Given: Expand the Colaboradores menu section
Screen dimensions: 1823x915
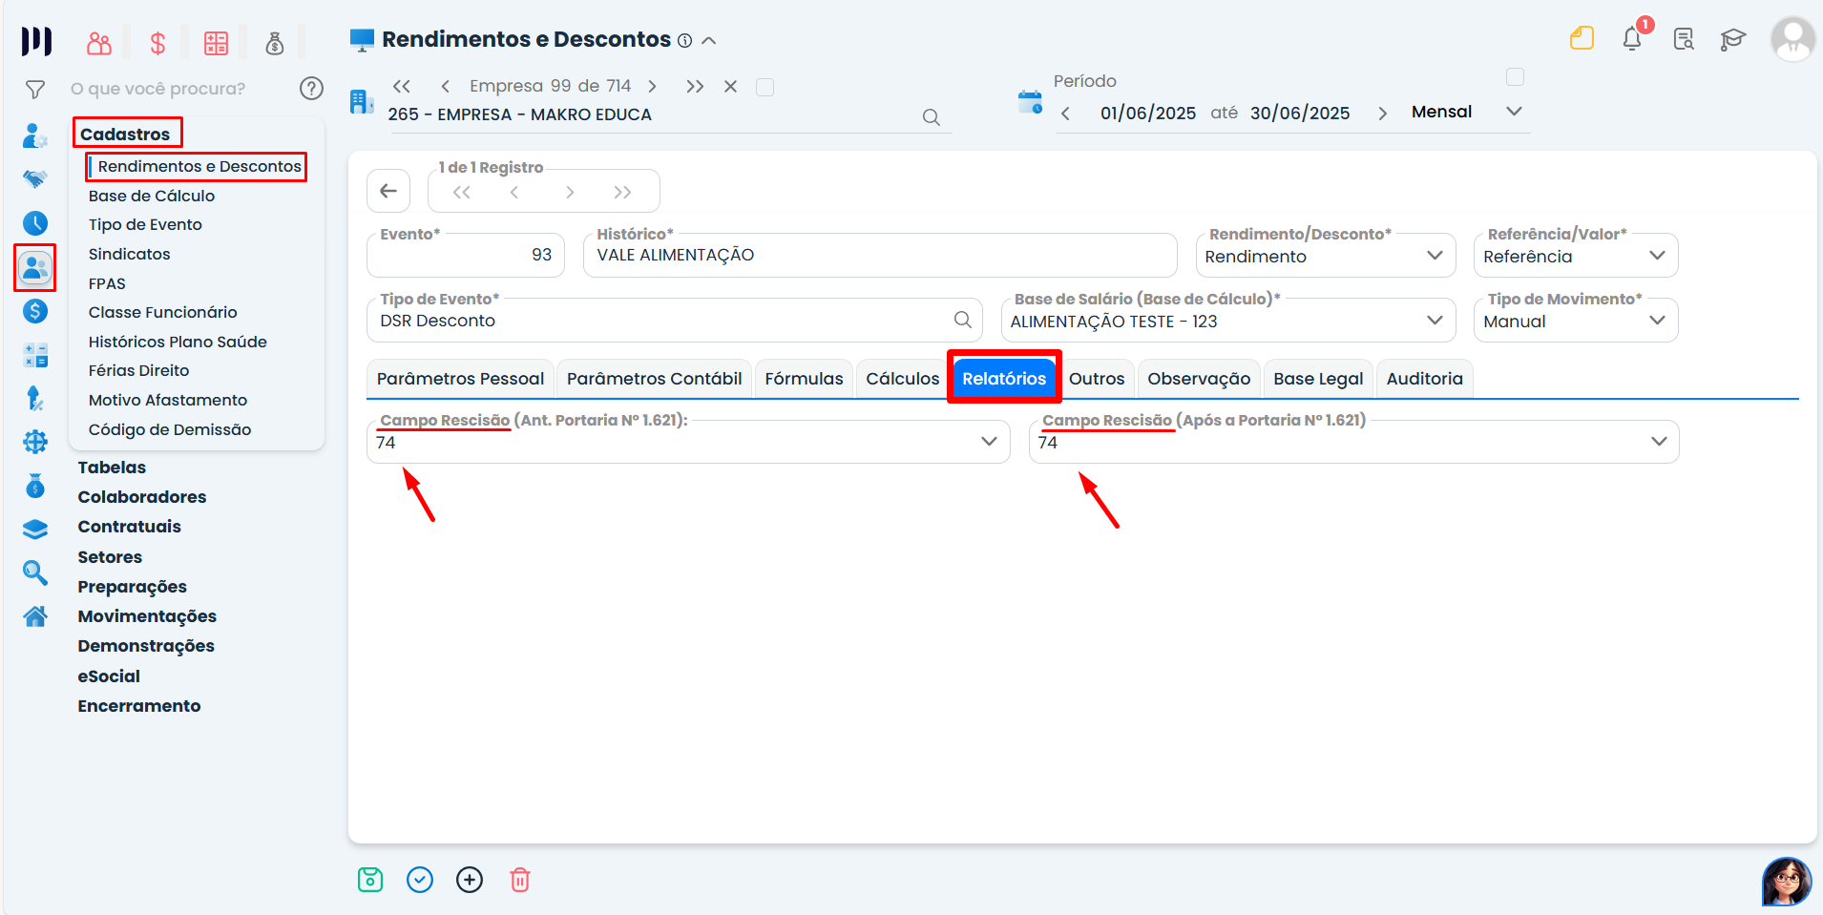Looking at the screenshot, I should pyautogui.click(x=142, y=497).
